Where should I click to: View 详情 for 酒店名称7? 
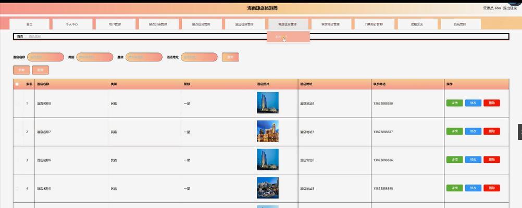tap(454, 131)
